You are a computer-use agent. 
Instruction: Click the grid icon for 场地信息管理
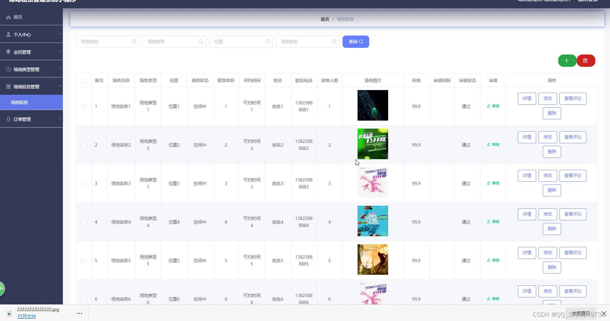[x=8, y=86]
